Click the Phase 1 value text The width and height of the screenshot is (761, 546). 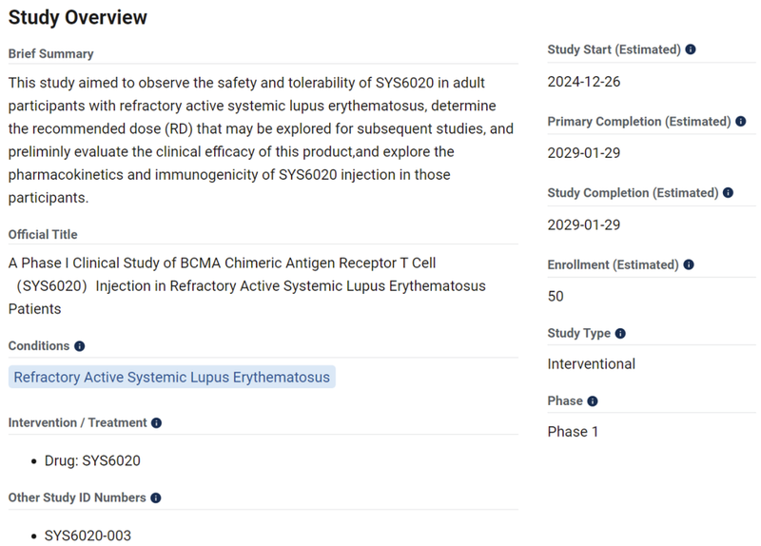click(x=574, y=432)
